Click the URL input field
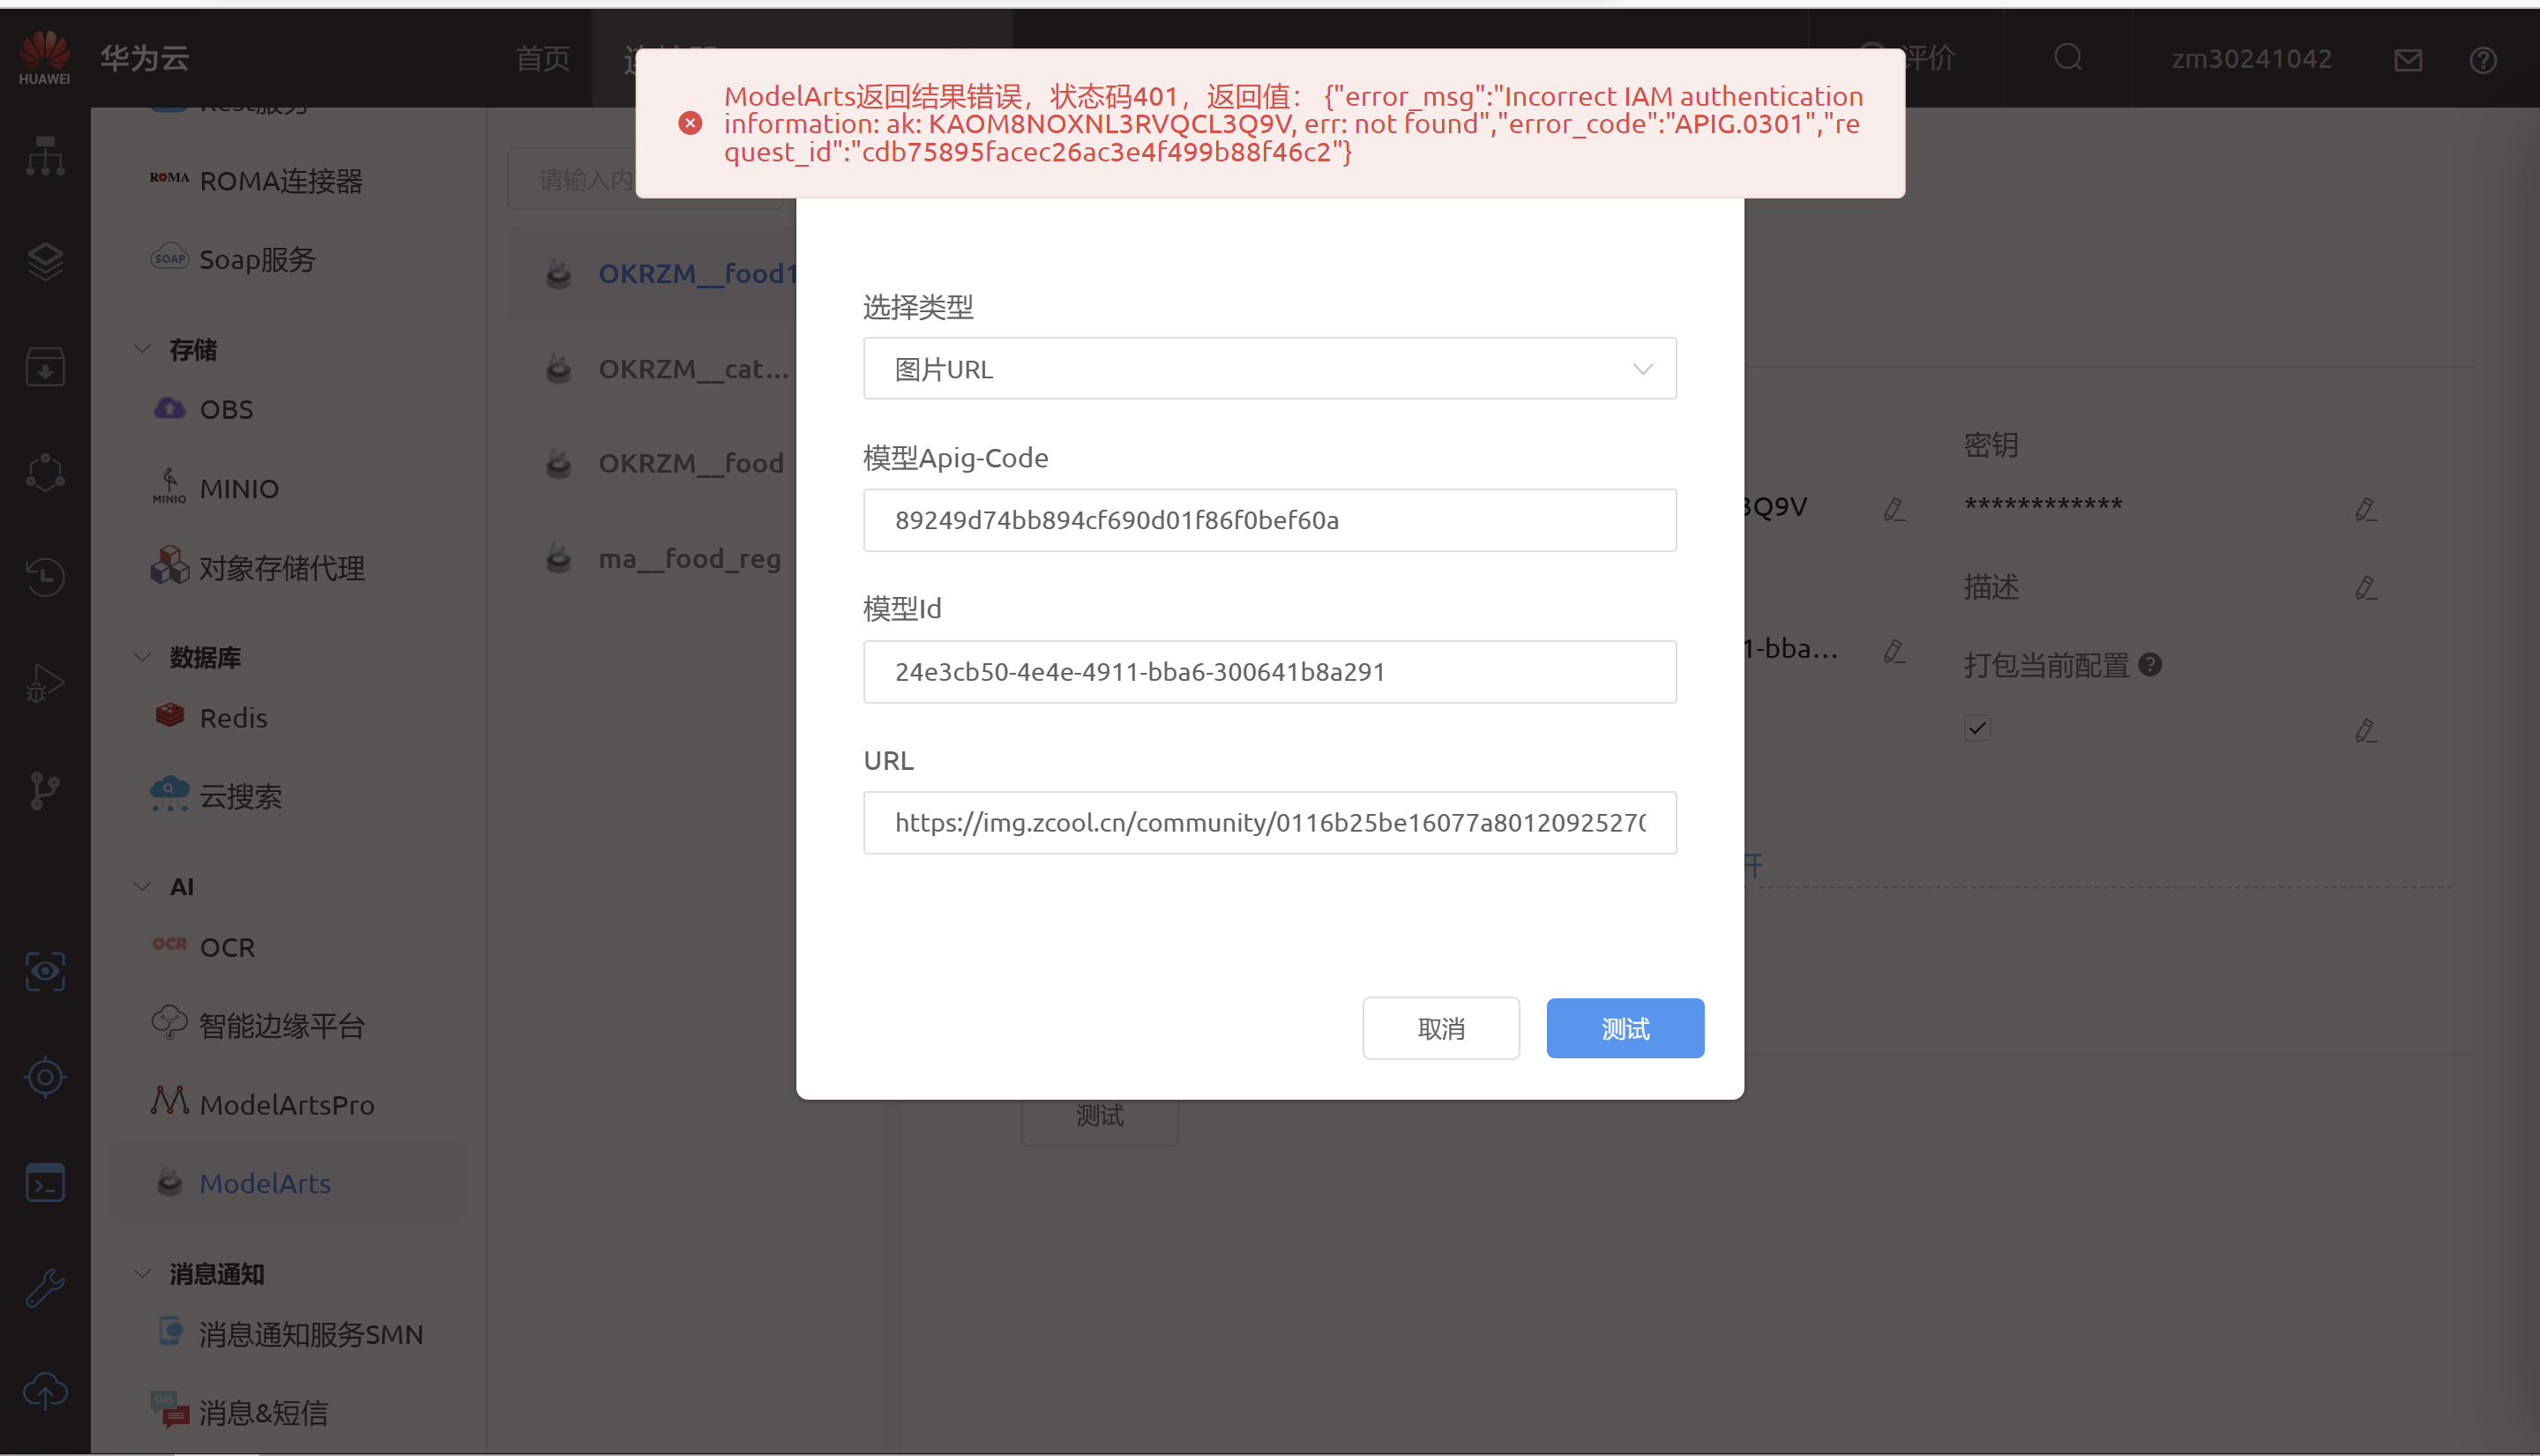Screen dimensions: 2540x1456 click(1269, 822)
